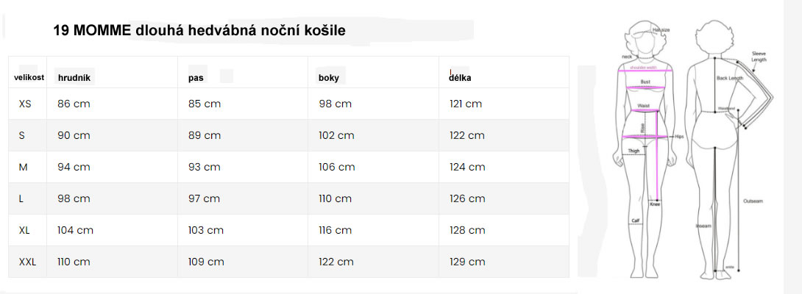
Task: Click the '110 cm' hips value for L
Action: pyautogui.click(x=336, y=199)
